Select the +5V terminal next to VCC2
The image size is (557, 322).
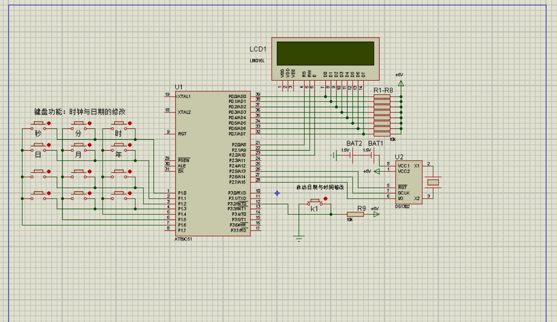coord(376,171)
